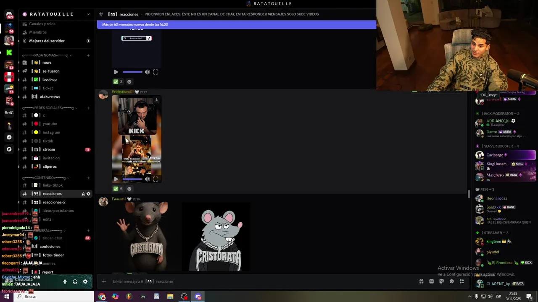Create channel in REDES SOCIALES category
The width and height of the screenshot is (538, 302).
click(x=88, y=108)
